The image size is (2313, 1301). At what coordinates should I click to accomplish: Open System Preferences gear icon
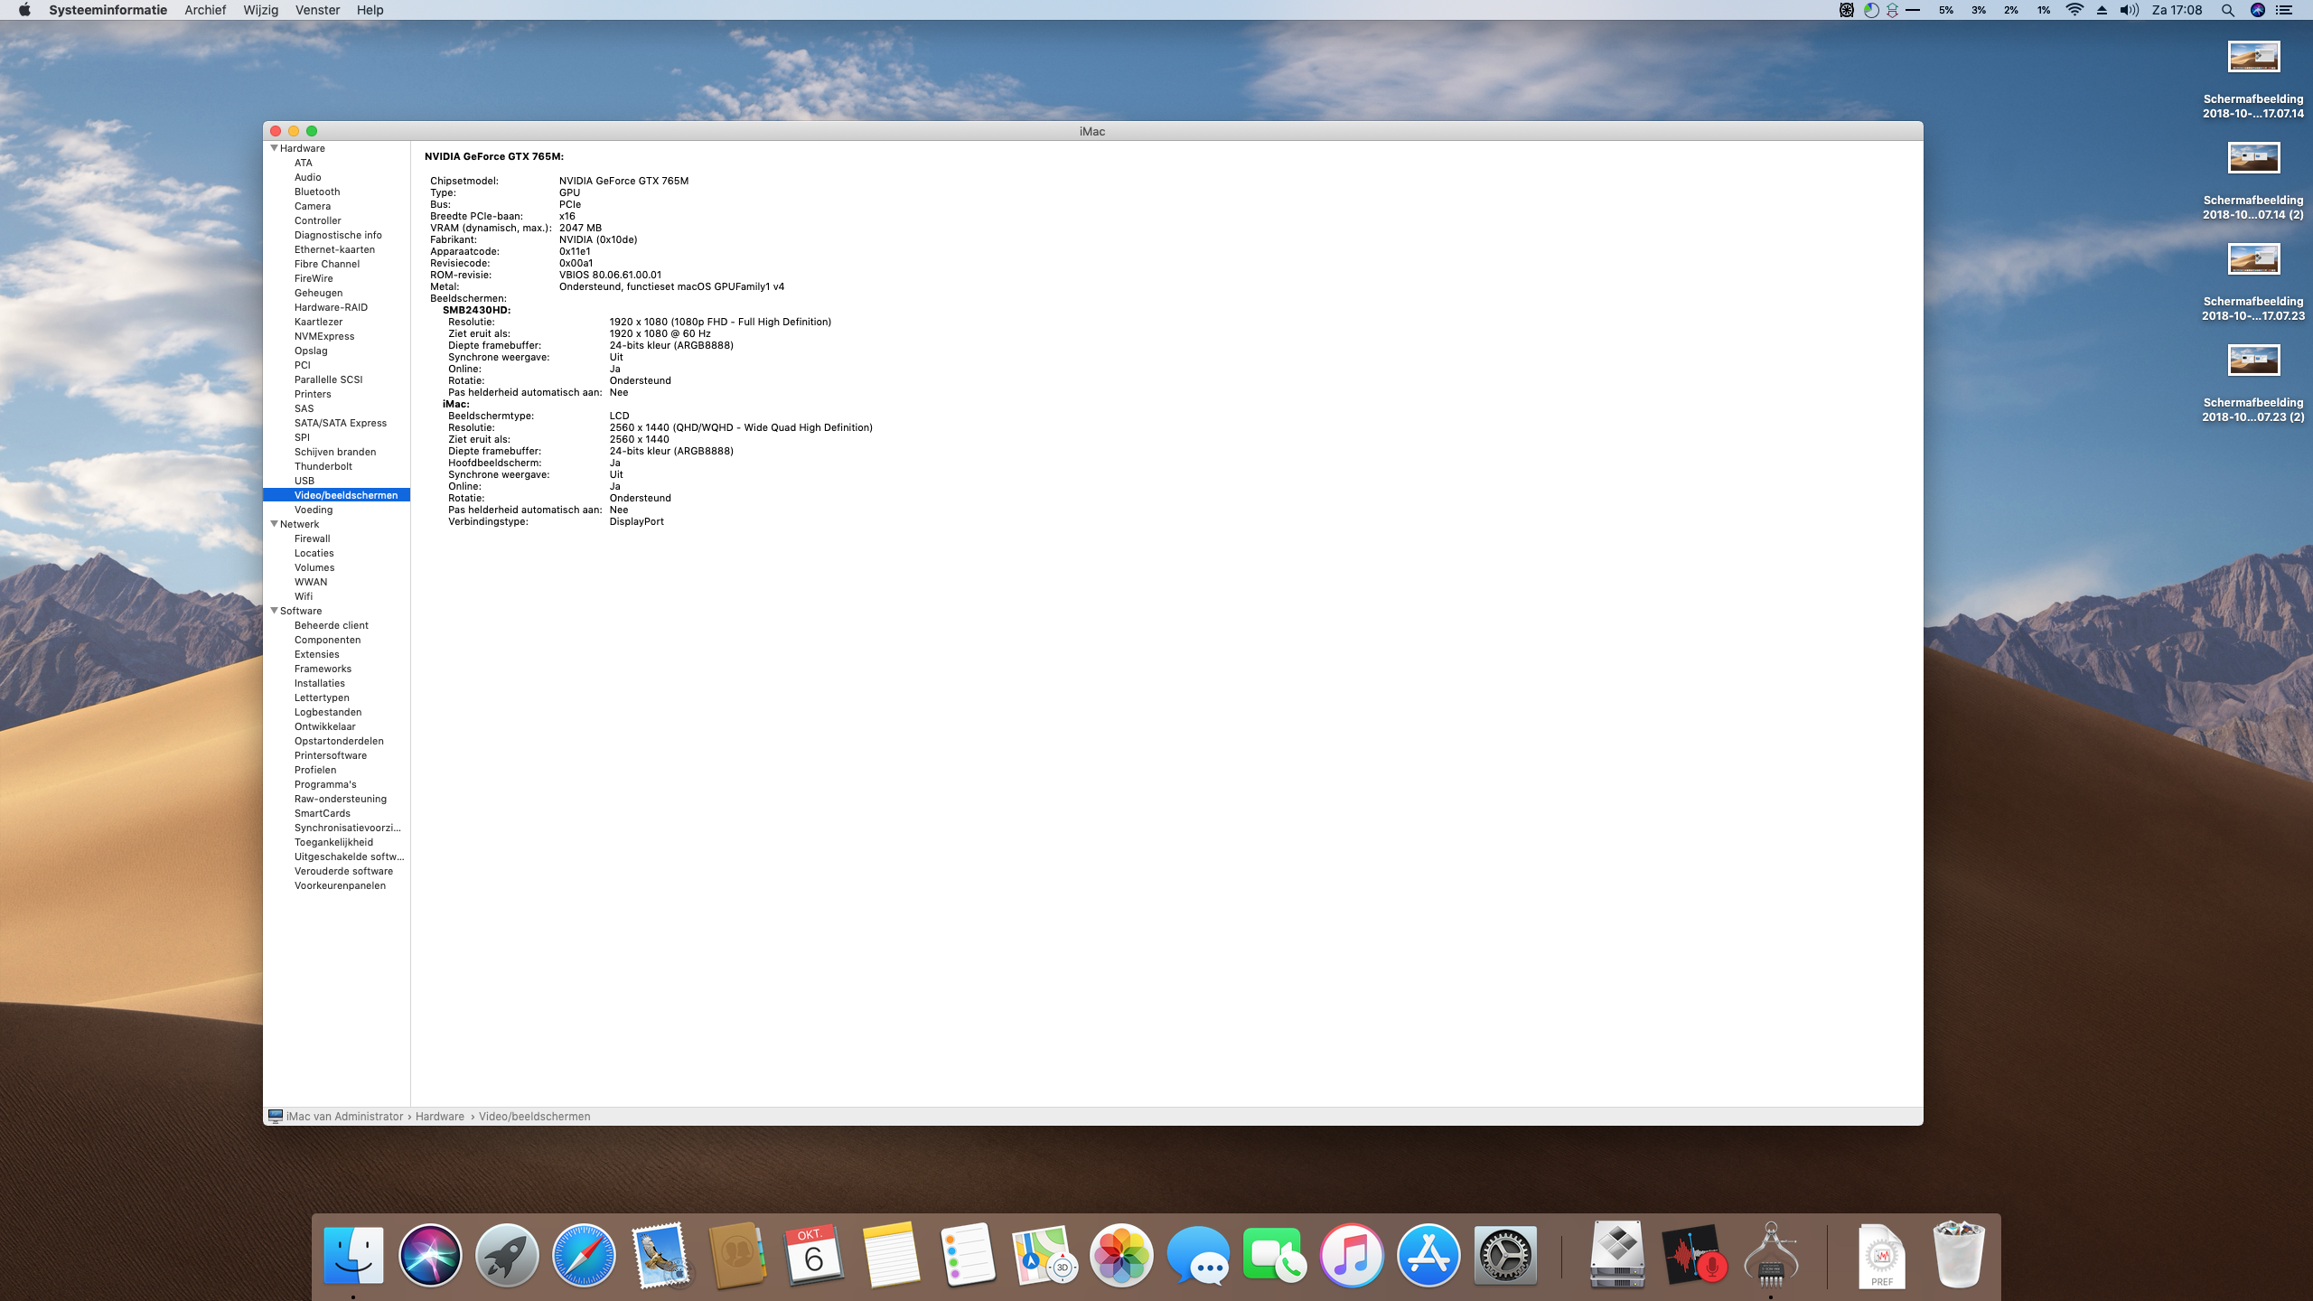(1505, 1256)
